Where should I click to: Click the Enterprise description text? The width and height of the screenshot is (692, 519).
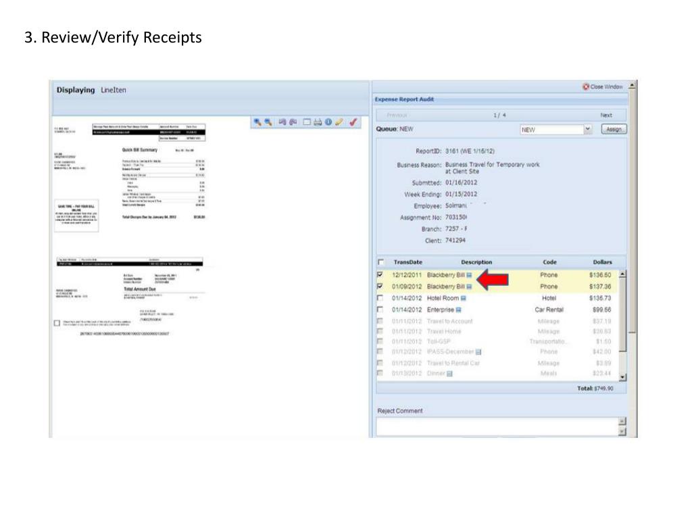coord(441,310)
